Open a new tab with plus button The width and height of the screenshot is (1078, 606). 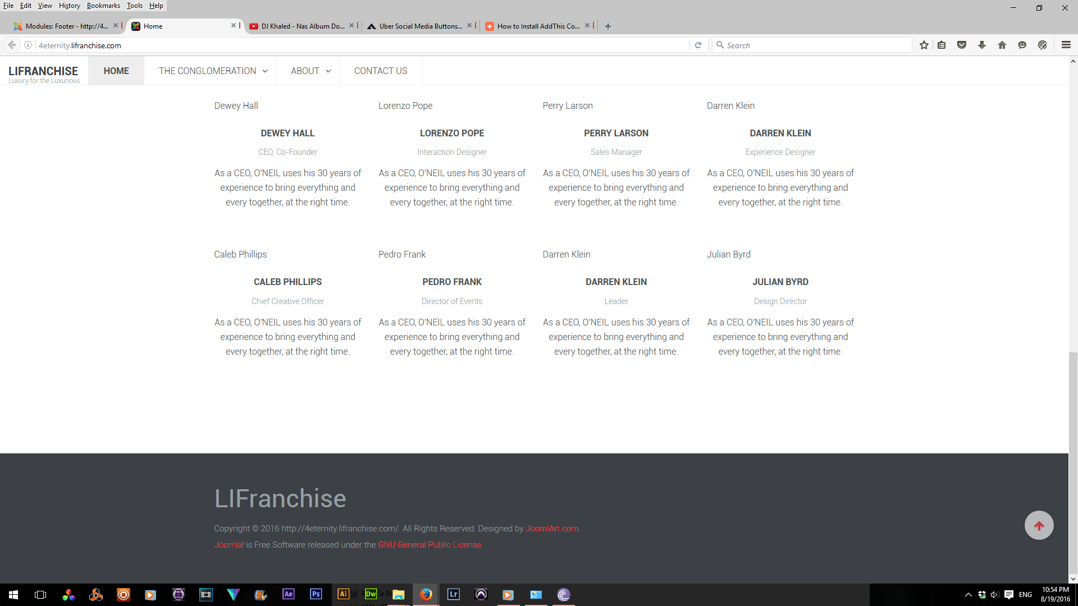coord(608,26)
